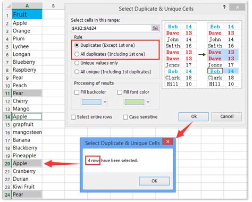Click cell containing Kiwi Fruit
The height and width of the screenshot is (202, 252).
[27, 187]
